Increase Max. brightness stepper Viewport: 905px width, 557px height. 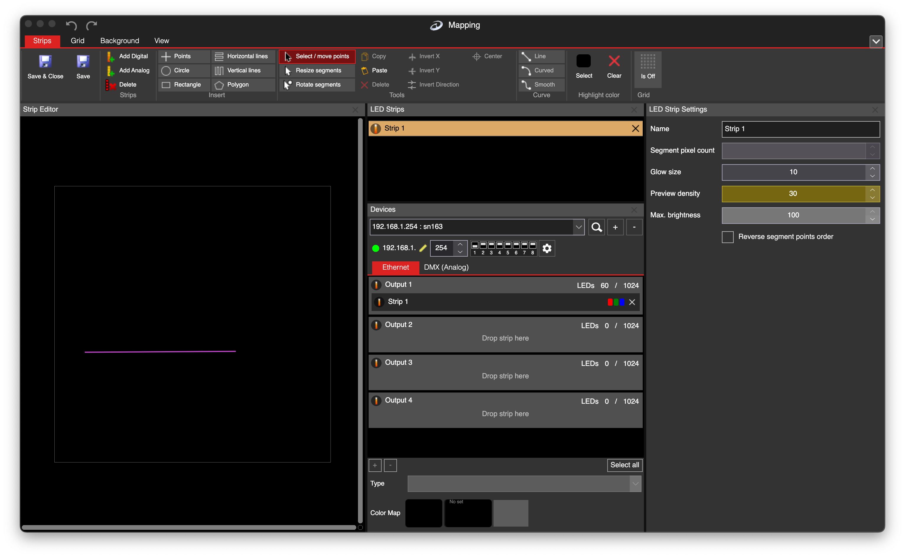[x=872, y=211]
